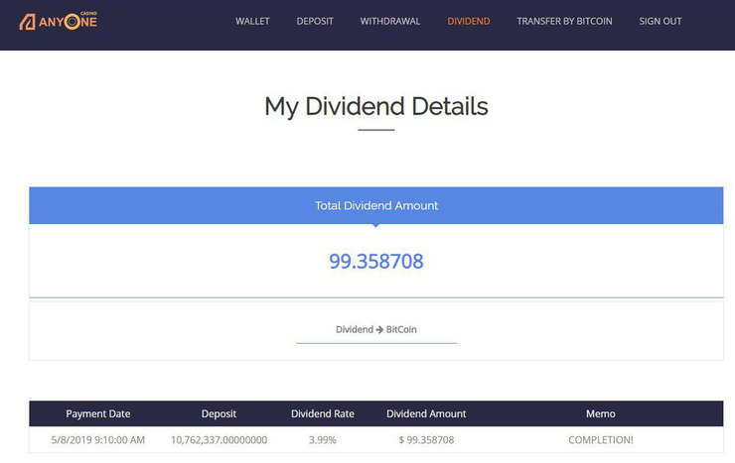Click the Memo column header
Screen dimensions: 735x463
click(x=601, y=413)
